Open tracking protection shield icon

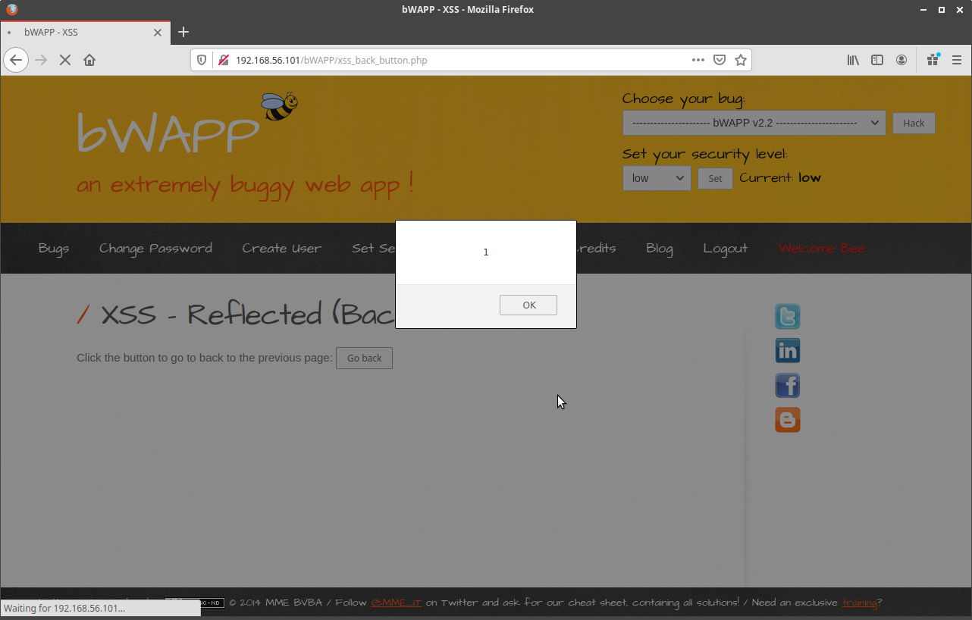pyautogui.click(x=202, y=60)
